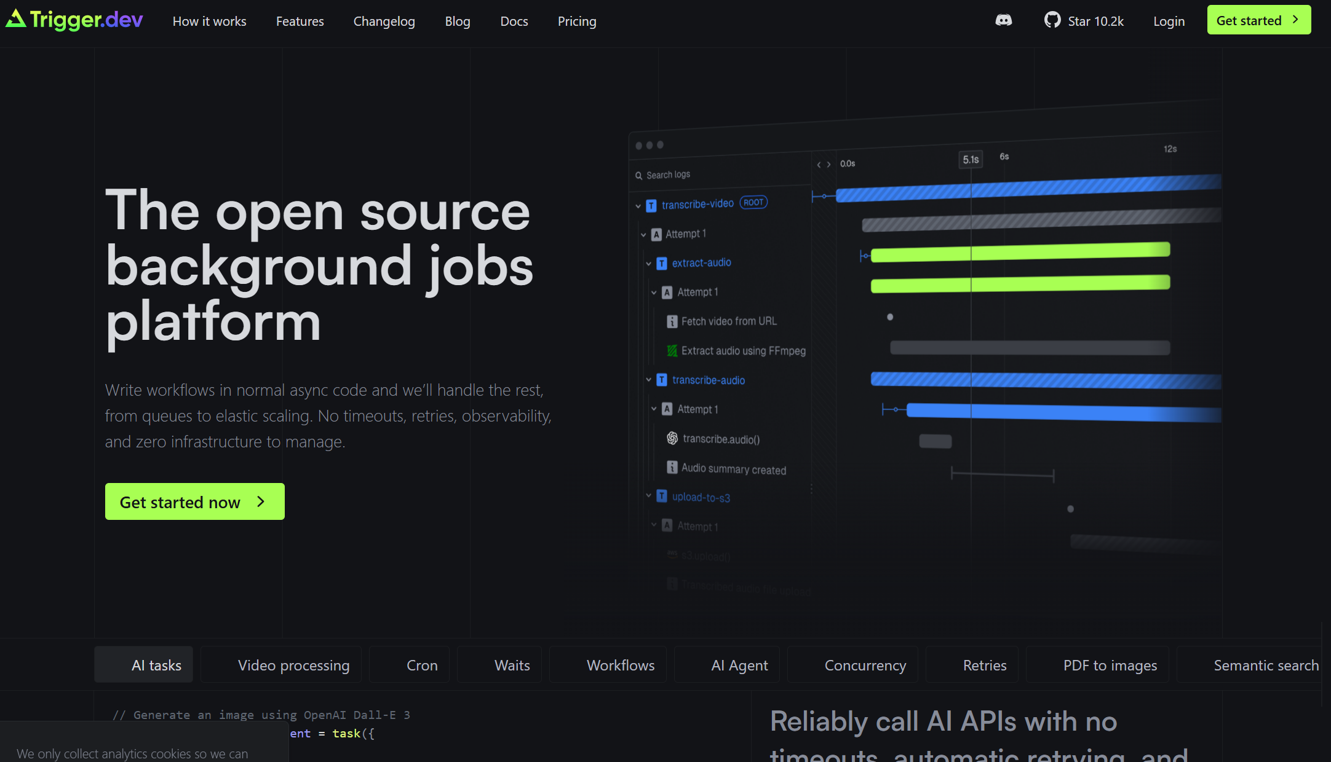
Task: Collapse Attempt 1 under transcribe-audio
Action: (x=654, y=409)
